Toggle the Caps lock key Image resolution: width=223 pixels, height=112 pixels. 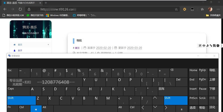click(18, 91)
